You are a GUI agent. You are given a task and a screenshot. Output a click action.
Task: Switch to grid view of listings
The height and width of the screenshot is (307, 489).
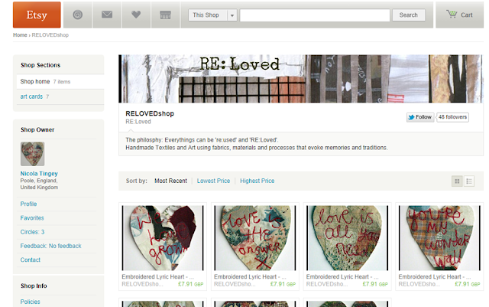[x=457, y=181]
